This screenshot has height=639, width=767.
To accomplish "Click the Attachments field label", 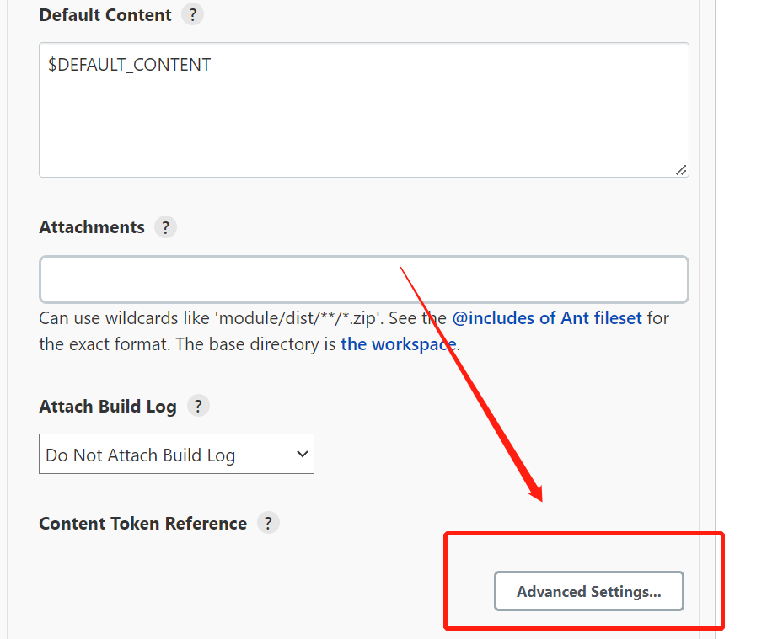I will 92,227.
